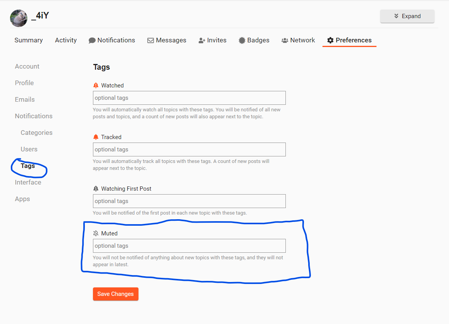The height and width of the screenshot is (324, 449).
Task: Click the Tracked bell icon
Action: pos(96,137)
